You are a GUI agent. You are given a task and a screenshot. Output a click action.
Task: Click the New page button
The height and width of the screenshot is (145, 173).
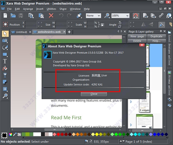pos(137,36)
